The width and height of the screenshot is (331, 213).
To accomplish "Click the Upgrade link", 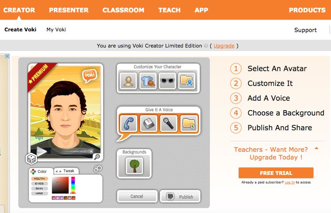I will (x=224, y=46).
